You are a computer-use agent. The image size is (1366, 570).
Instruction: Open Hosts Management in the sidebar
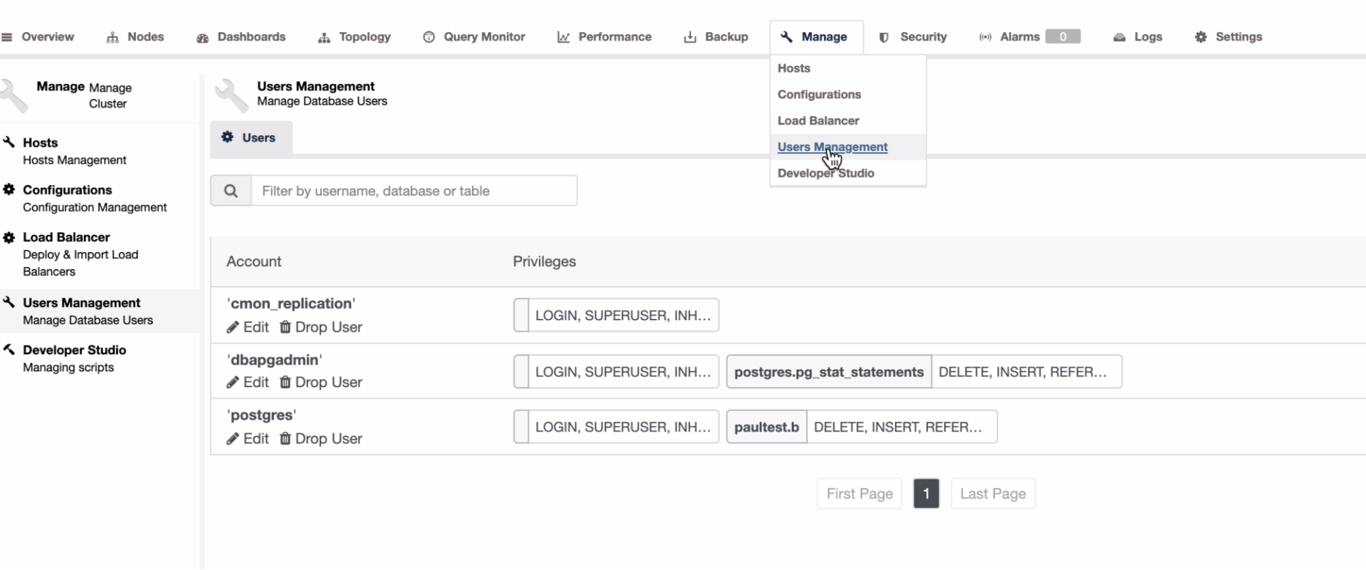click(x=74, y=151)
